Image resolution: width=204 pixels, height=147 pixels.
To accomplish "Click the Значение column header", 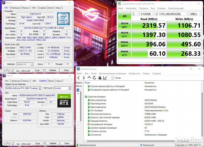I will 149,83.
